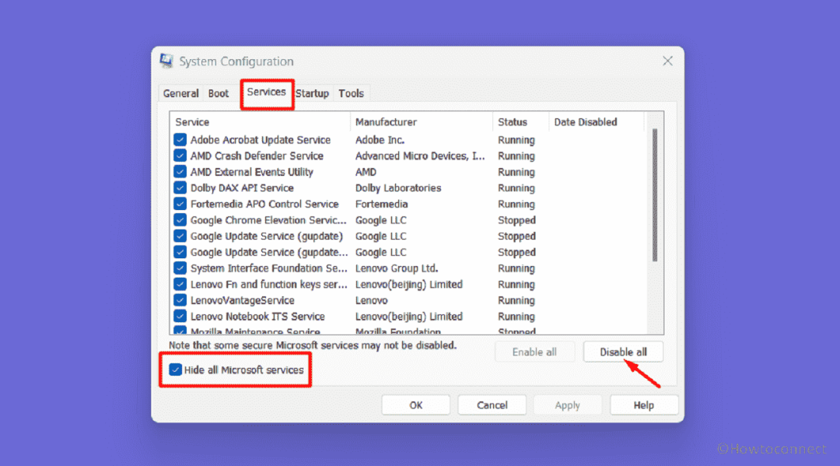Screen dimensions: 840x466
Task: Open Help for System Configuration
Action: [643, 405]
